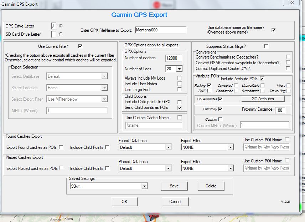Check Suppress Status Msgs checkbox
This screenshot has height=222, width=305.
coord(266,46)
